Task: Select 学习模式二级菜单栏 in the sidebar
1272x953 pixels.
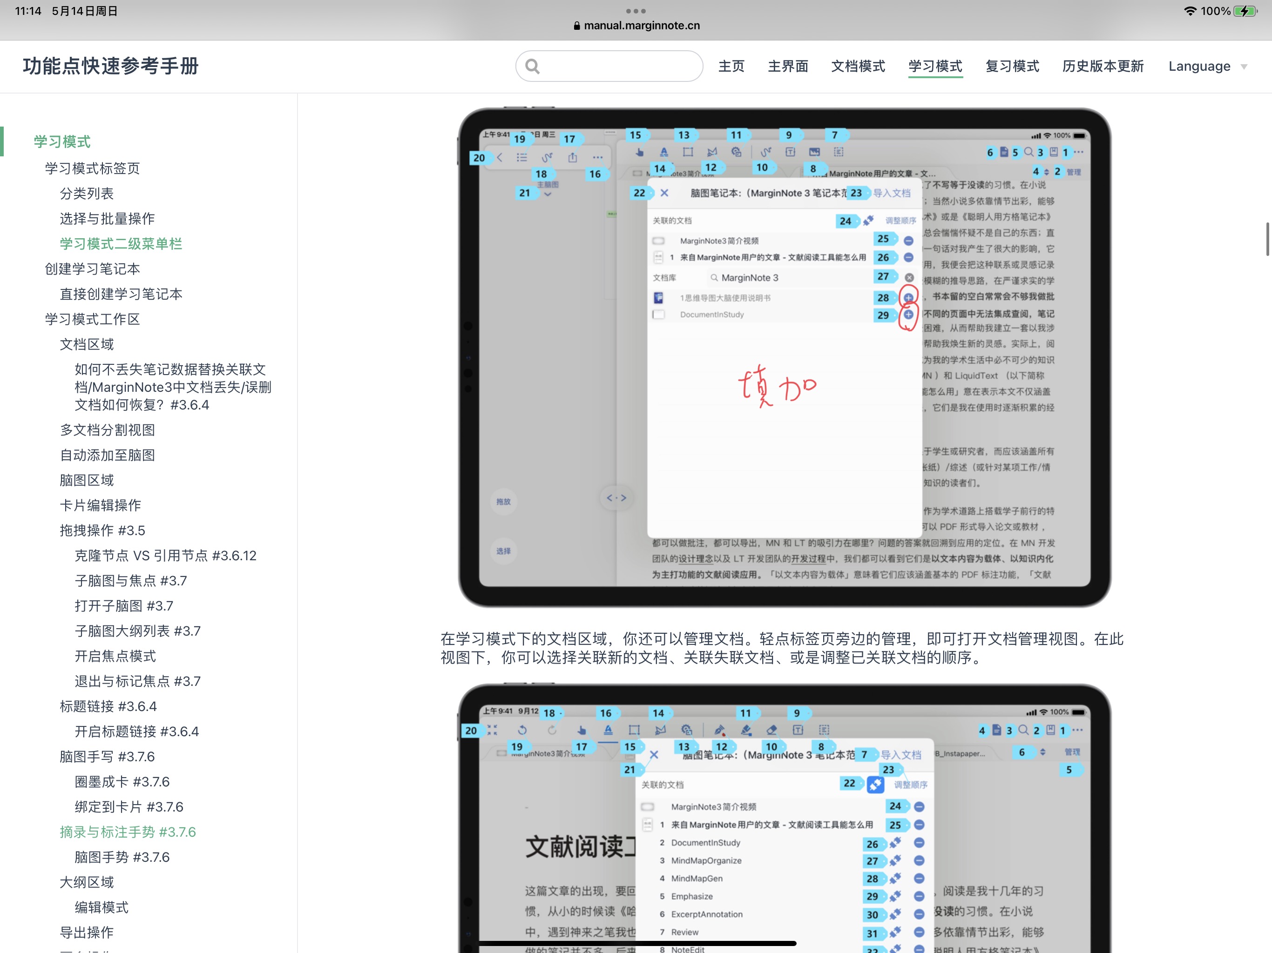Action: coord(121,244)
